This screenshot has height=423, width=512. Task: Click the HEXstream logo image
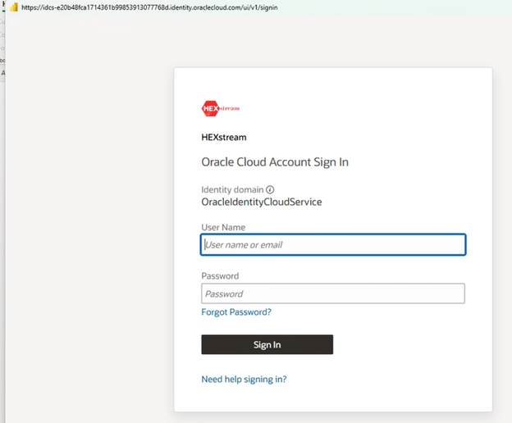tap(221, 108)
